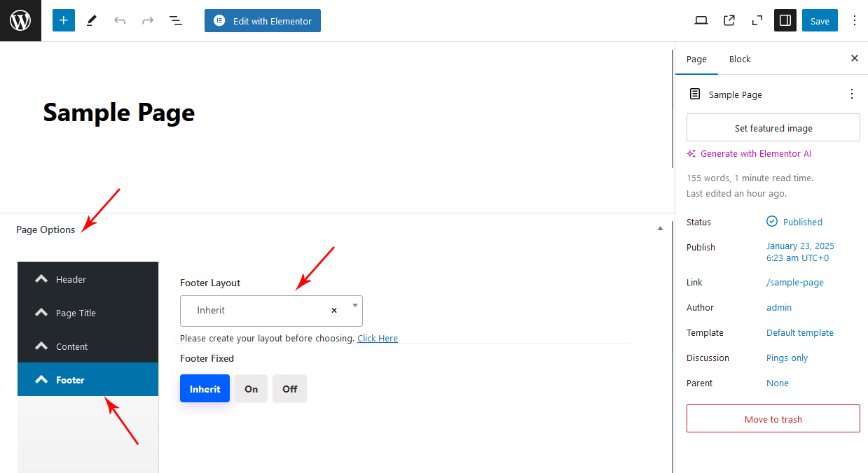Select the pencil Tools icon
Viewport: 868px width, 473px height.
point(92,20)
